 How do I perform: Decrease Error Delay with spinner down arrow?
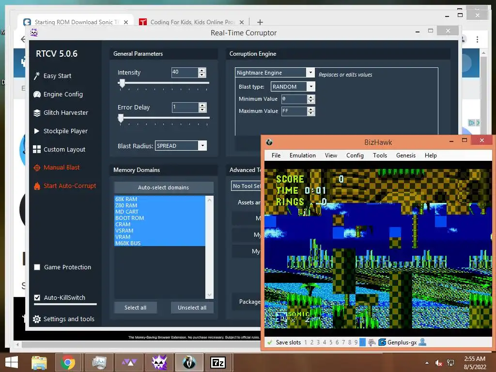pos(202,110)
